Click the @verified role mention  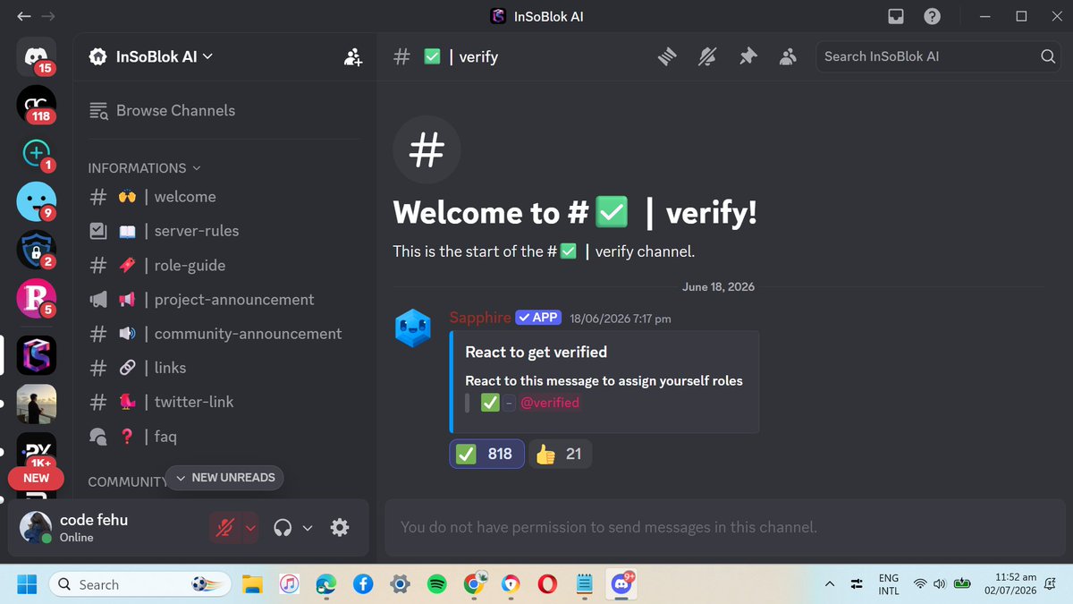pyautogui.click(x=550, y=403)
